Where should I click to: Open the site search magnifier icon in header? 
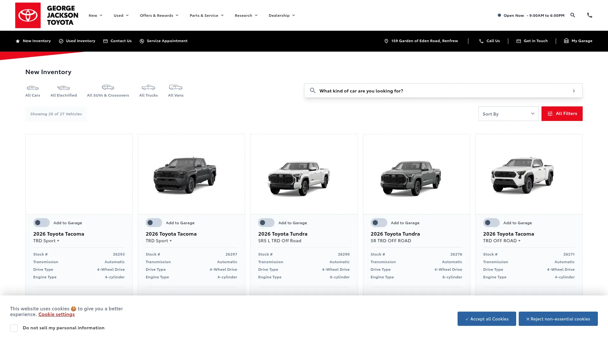[x=573, y=15]
